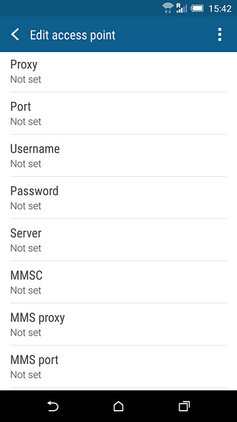Tap "Not set" under Server
Image resolution: width=237 pixels, height=422 pixels.
26,248
